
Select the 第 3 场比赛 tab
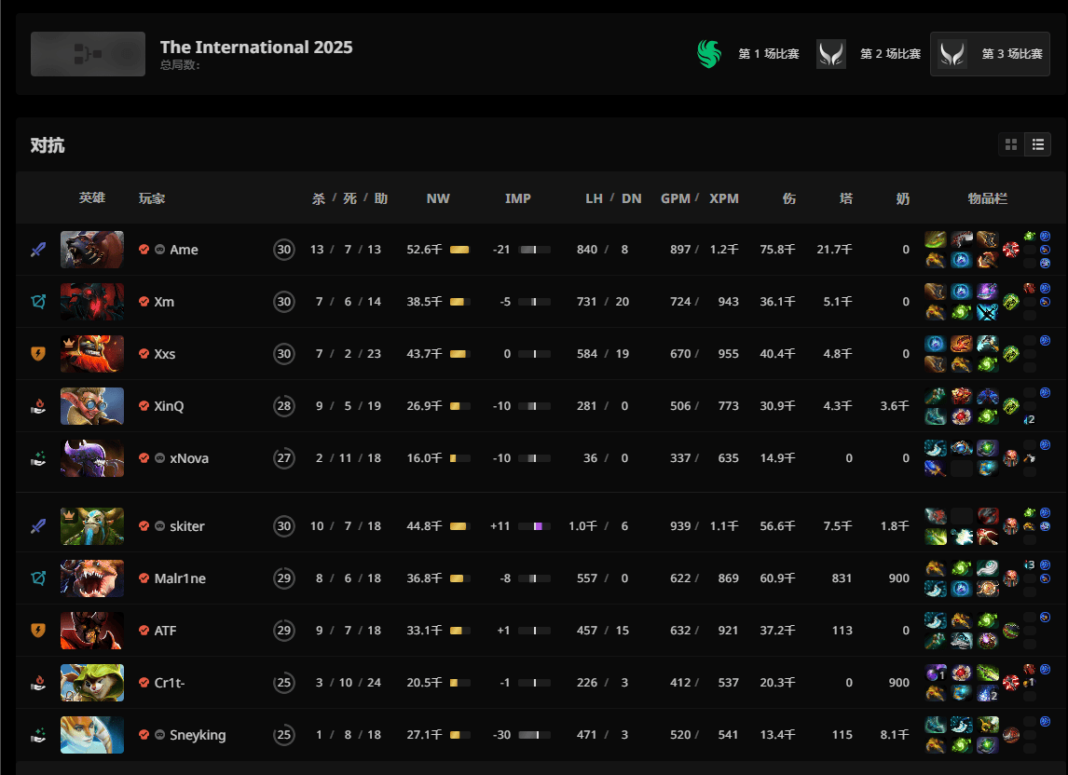tap(1011, 54)
